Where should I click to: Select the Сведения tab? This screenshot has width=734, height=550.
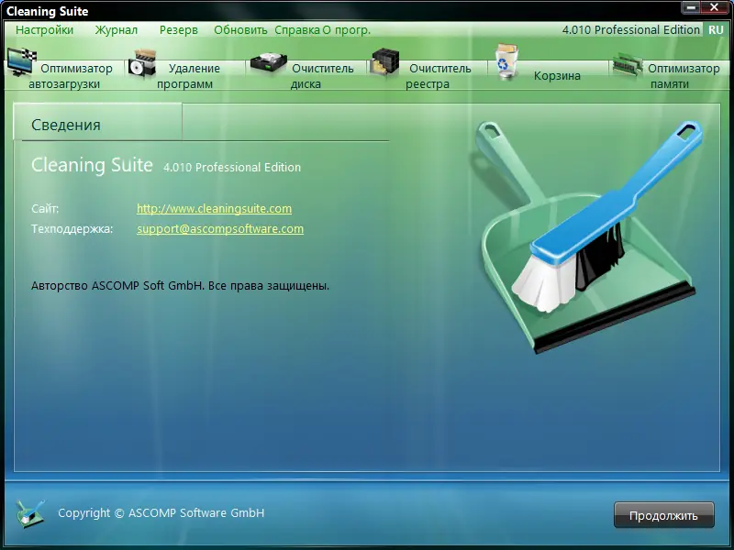[x=97, y=122]
